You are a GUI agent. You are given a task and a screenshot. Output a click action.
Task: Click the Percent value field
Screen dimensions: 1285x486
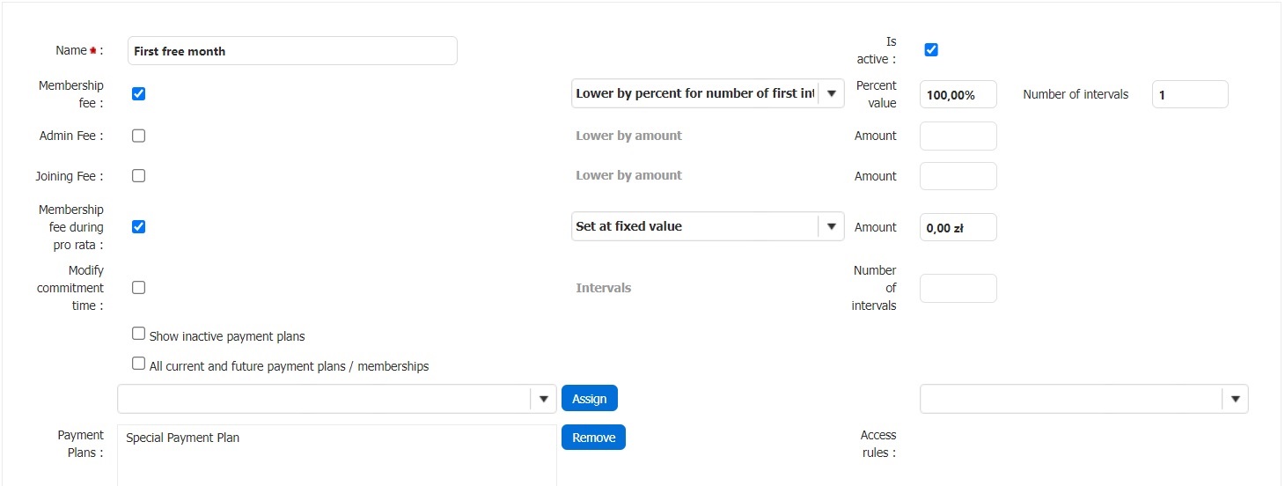click(x=958, y=94)
